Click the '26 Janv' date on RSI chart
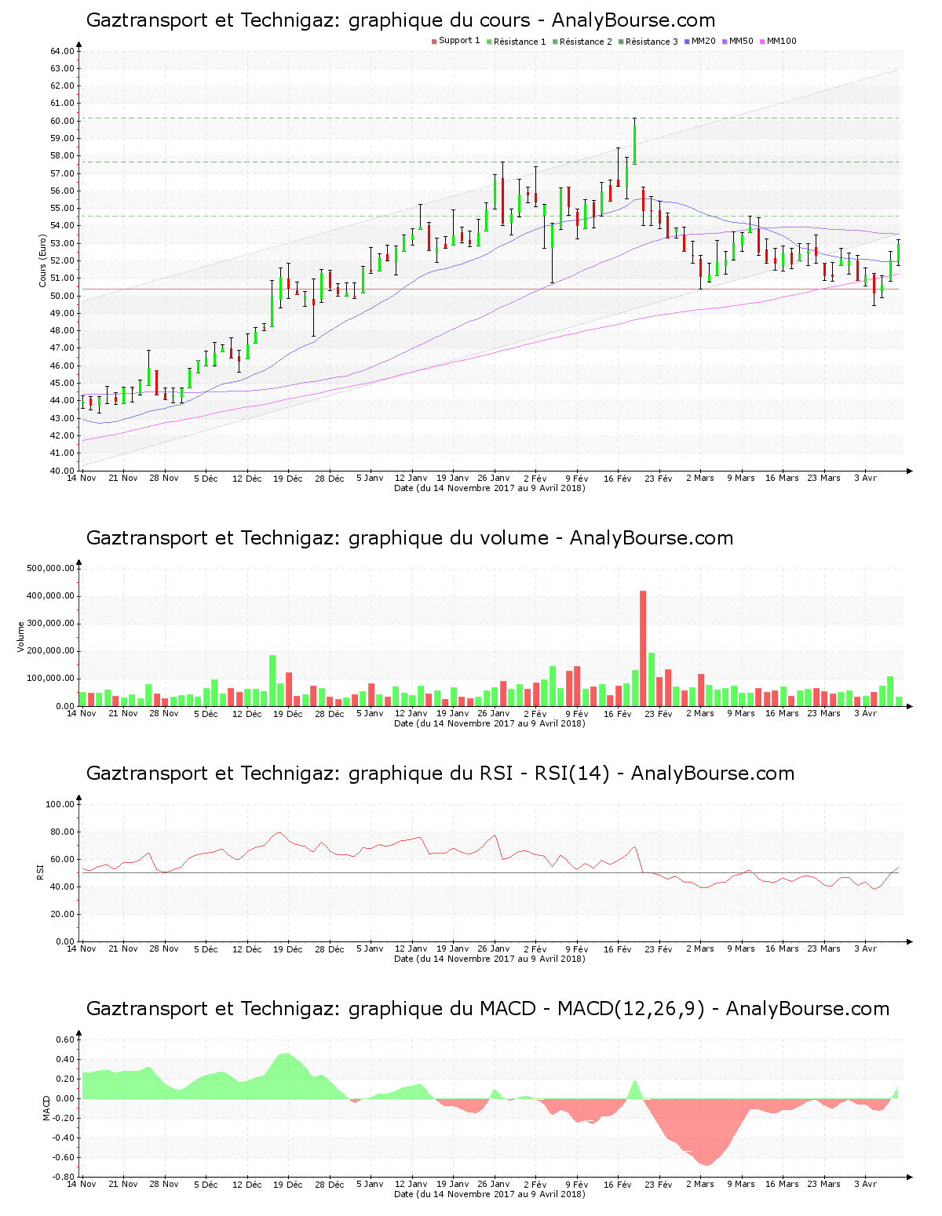The width and height of the screenshot is (942, 1216). click(x=494, y=948)
